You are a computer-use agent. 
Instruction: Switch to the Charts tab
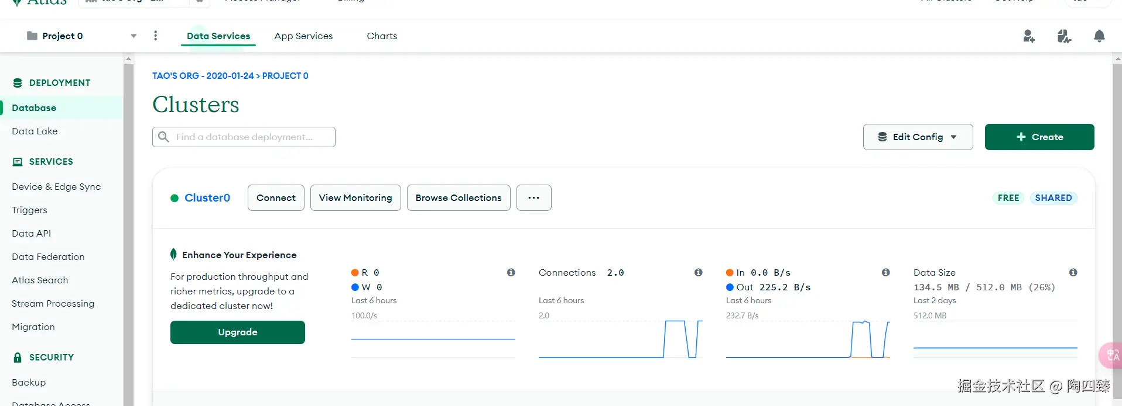382,36
